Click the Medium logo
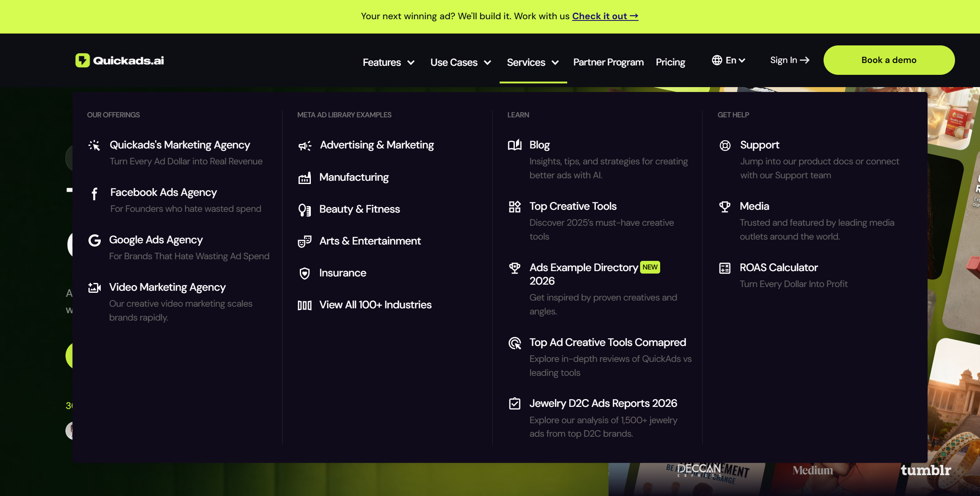 click(x=813, y=470)
